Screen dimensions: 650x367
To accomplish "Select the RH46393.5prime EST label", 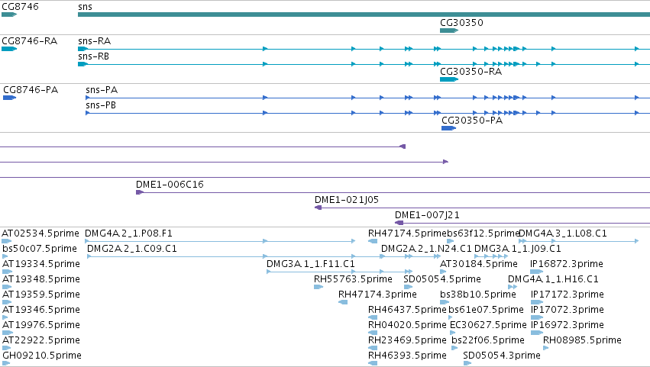I will coord(407,356).
